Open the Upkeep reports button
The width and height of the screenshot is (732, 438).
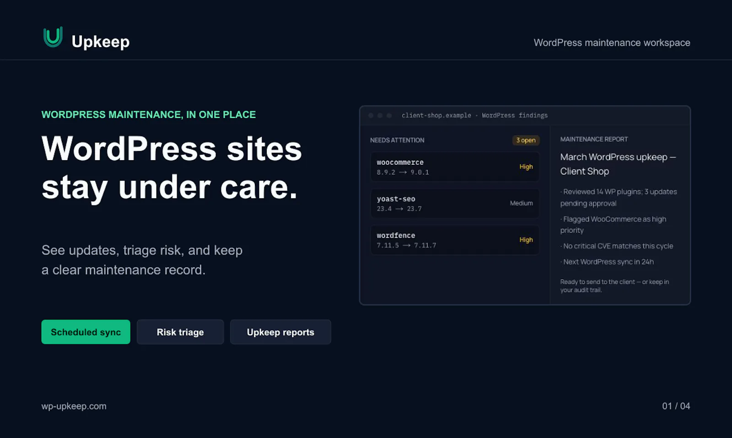[280, 332]
